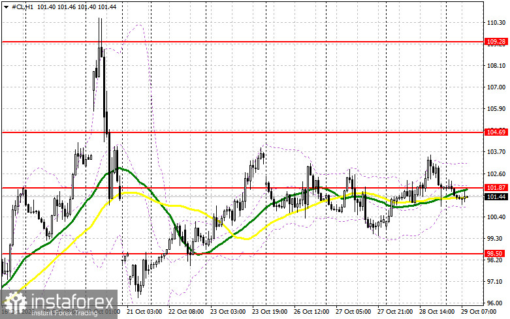Click the 28 Oct 14:00 time axis label
The width and height of the screenshot is (510, 319).
(437, 312)
